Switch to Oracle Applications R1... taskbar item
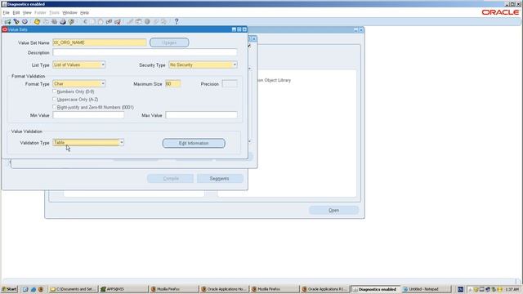523x294 pixels. 325,289
